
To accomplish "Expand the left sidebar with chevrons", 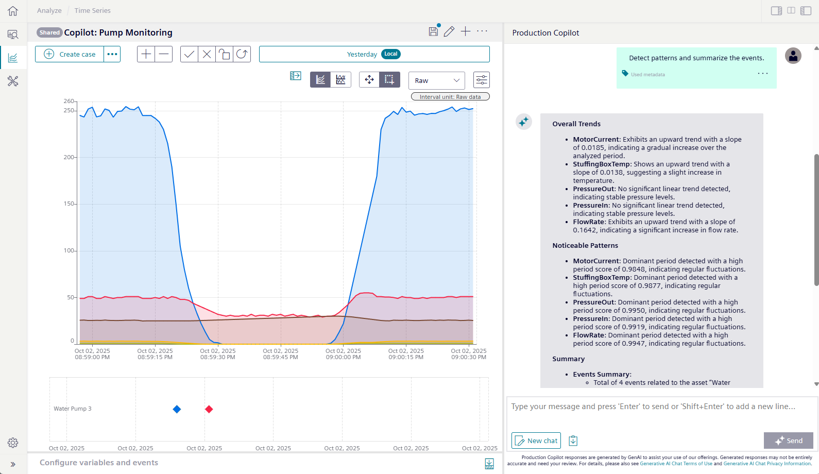I will pos(13,464).
